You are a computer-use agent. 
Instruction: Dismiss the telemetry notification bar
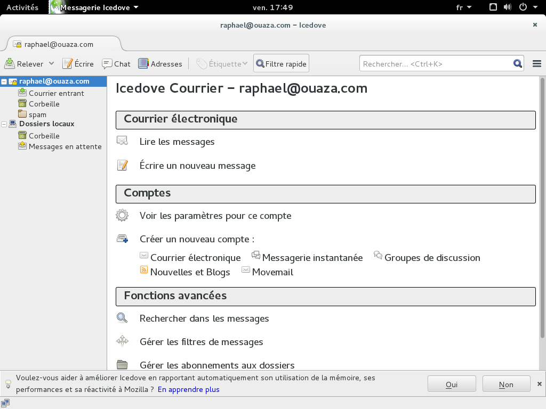coord(540,384)
